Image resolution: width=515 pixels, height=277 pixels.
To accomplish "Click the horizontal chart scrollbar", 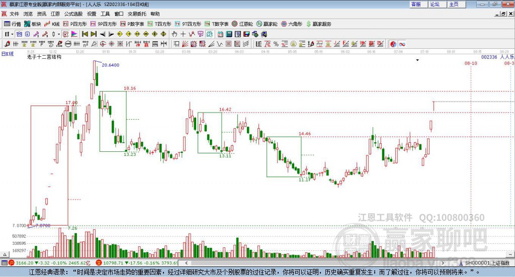I will [315, 263].
